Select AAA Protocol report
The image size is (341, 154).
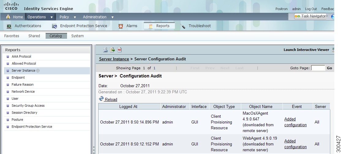(x=21, y=56)
